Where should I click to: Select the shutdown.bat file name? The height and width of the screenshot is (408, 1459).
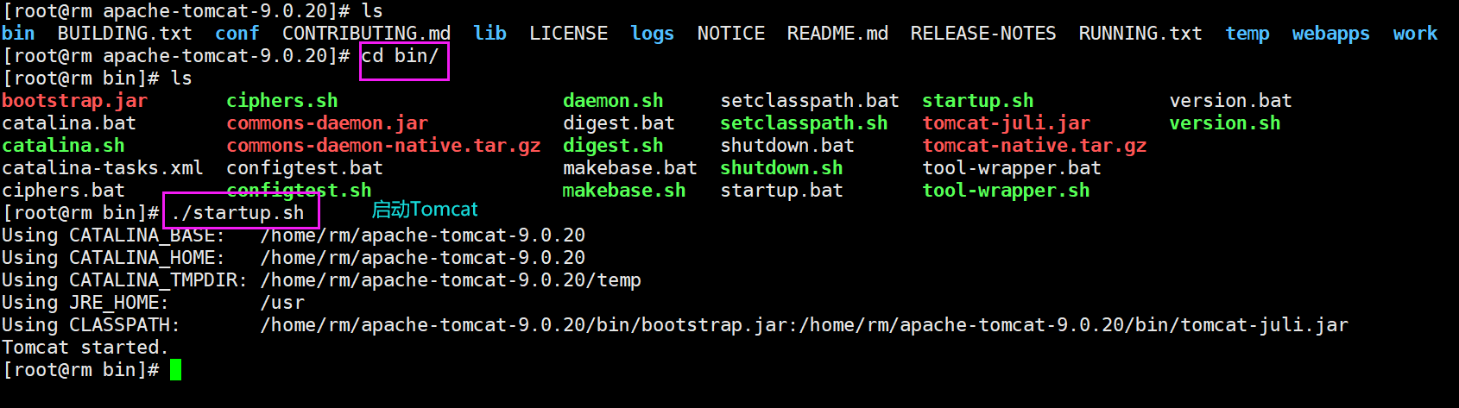coord(787,146)
